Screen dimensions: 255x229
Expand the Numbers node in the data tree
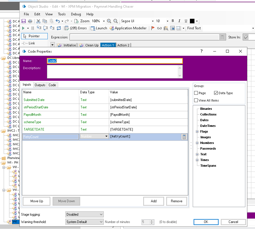coord(197,143)
